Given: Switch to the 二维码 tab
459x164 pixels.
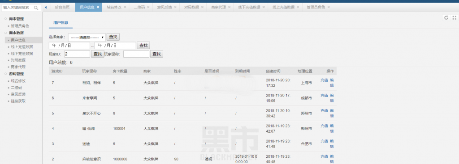Looking at the screenshot, I should (x=139, y=7).
